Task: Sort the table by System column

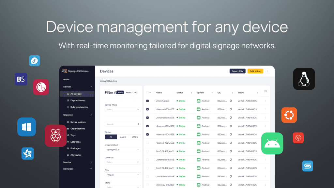Action: tap(212, 93)
